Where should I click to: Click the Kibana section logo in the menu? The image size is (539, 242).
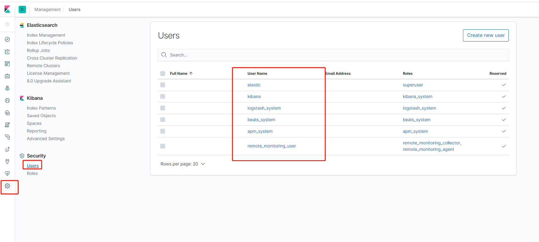[x=22, y=98]
